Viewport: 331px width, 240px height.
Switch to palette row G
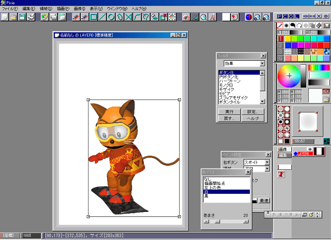click(x=281, y=58)
